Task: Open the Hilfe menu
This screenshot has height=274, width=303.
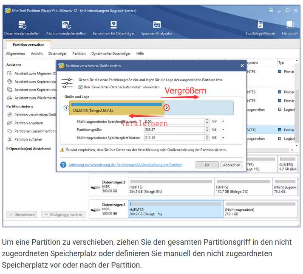Action: (140, 54)
